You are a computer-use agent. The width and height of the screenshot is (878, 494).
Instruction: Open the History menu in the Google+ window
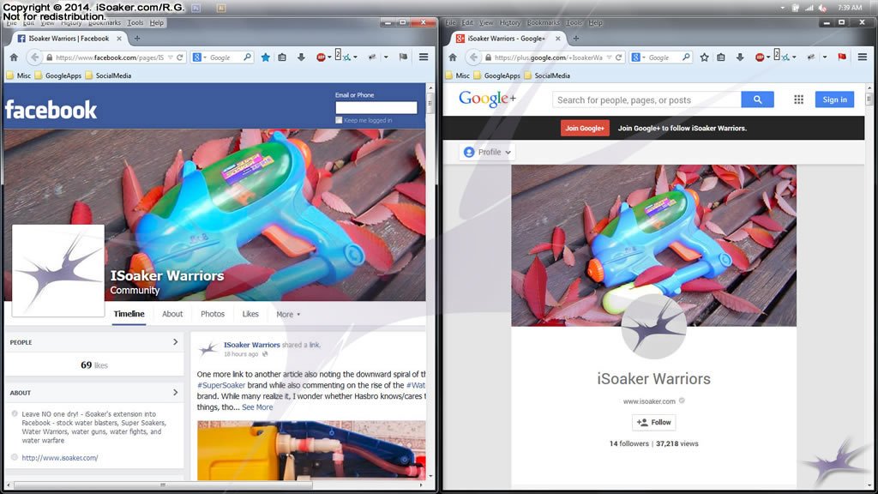(509, 23)
